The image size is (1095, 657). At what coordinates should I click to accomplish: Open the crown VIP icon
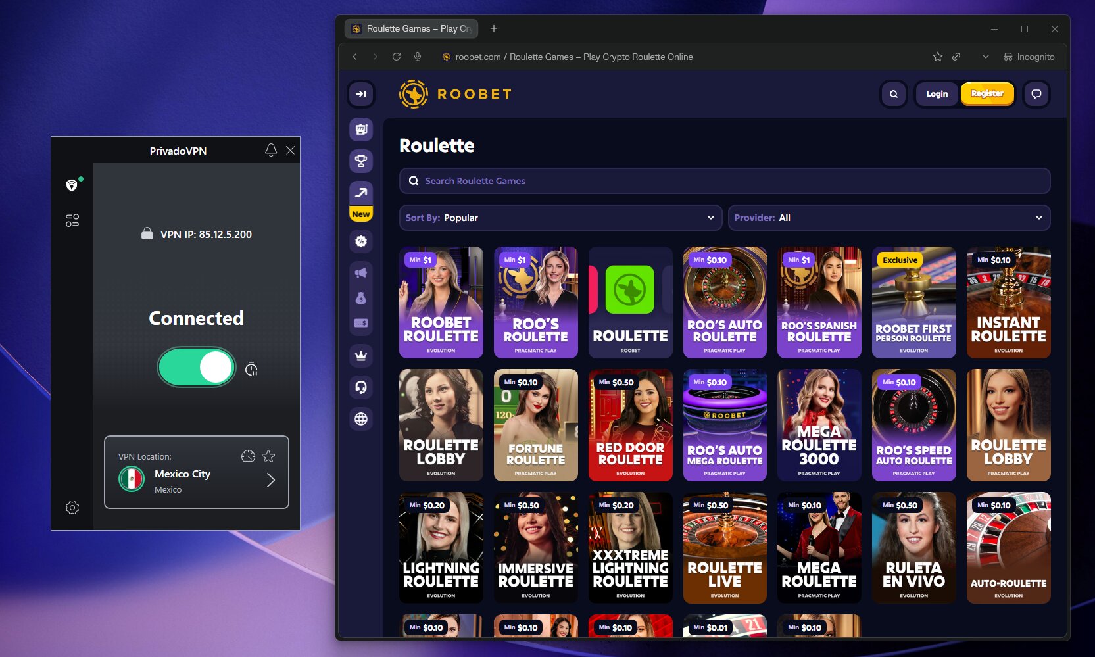[x=361, y=356]
